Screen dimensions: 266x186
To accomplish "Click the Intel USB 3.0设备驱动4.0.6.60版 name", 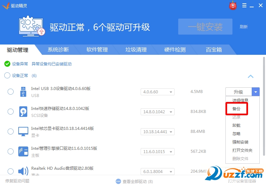I will 61,88.
